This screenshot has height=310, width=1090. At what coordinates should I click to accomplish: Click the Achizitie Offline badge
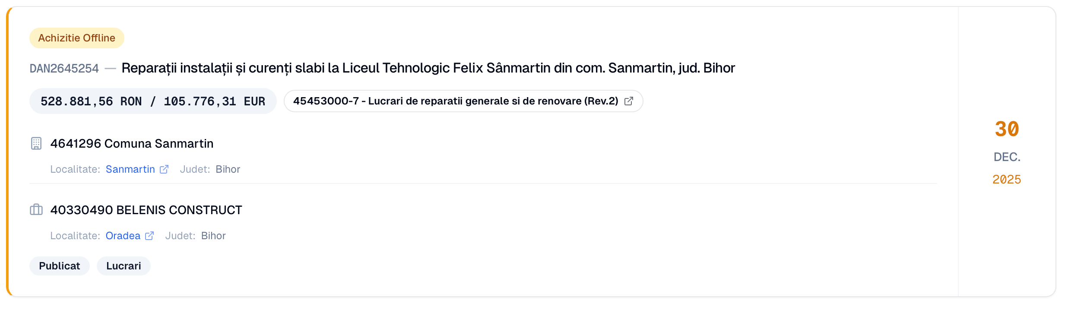[x=76, y=38]
